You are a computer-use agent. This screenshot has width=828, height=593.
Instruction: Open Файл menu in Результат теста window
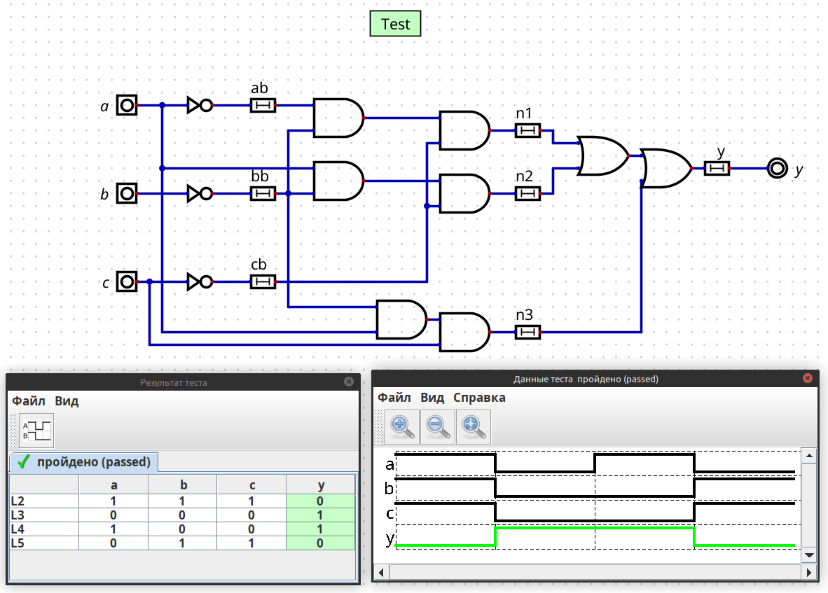pos(29,401)
